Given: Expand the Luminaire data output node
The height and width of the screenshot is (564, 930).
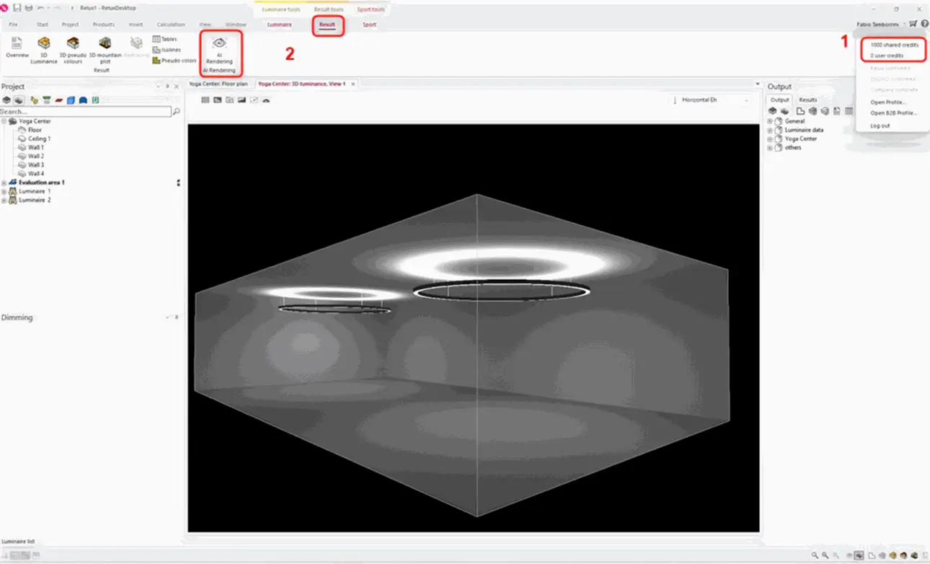Looking at the screenshot, I should [770, 130].
